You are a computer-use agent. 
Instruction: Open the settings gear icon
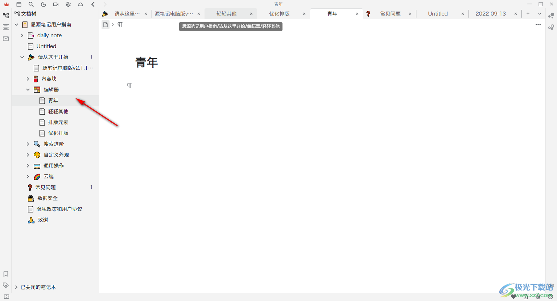(x=68, y=4)
